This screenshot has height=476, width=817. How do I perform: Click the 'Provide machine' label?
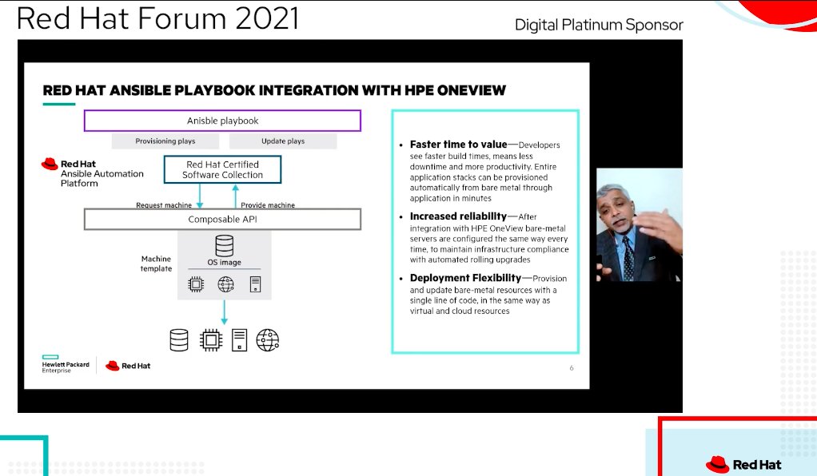pyautogui.click(x=268, y=205)
